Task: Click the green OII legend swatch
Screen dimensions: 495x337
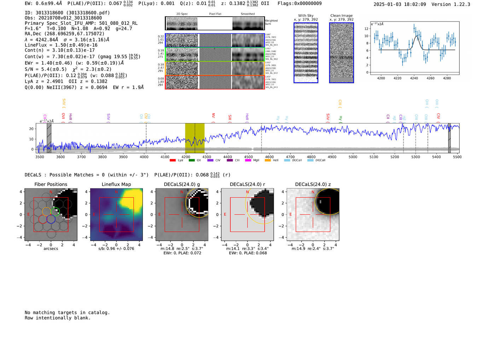Action: pos(192,160)
